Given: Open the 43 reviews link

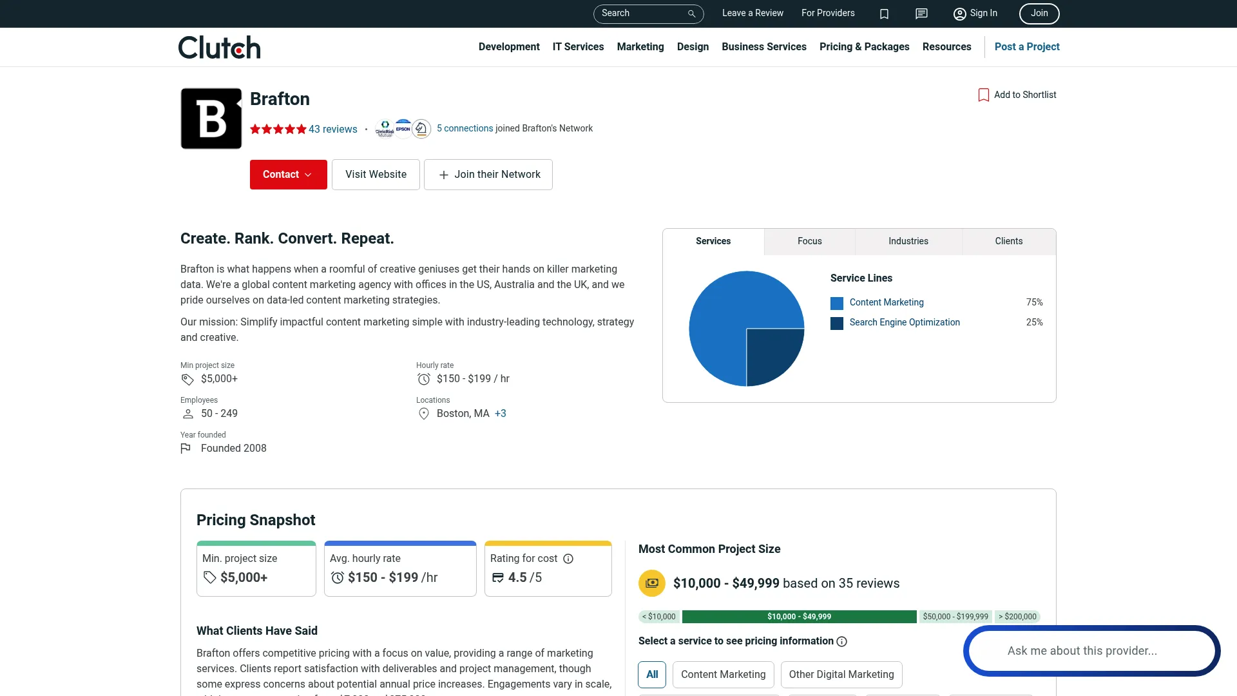Looking at the screenshot, I should click(x=332, y=129).
